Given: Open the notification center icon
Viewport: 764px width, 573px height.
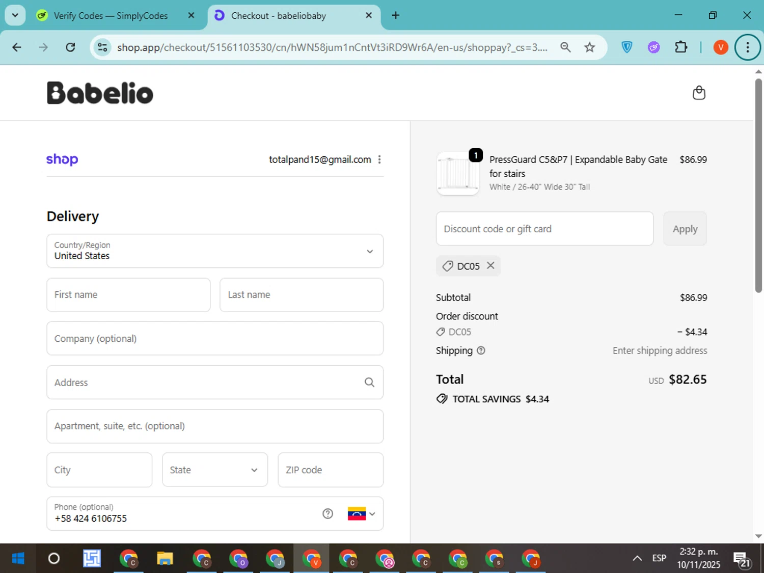Looking at the screenshot, I should coord(742,559).
